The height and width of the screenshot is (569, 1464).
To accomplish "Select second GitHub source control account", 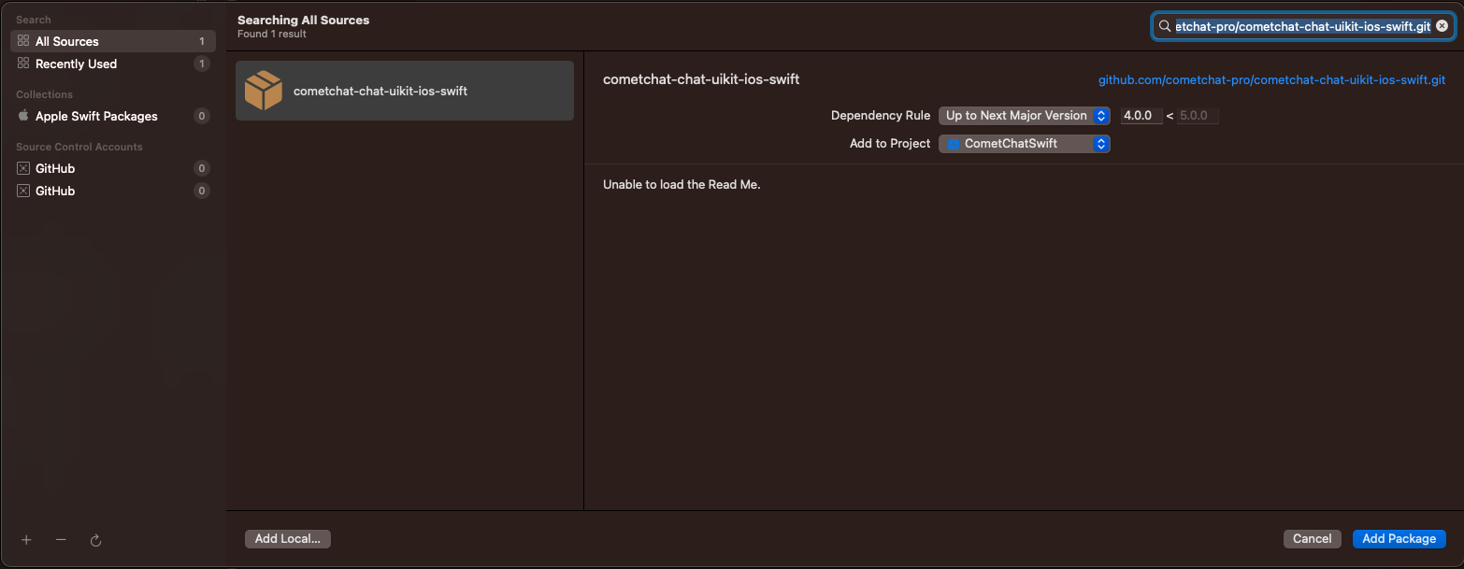I will 113,191.
